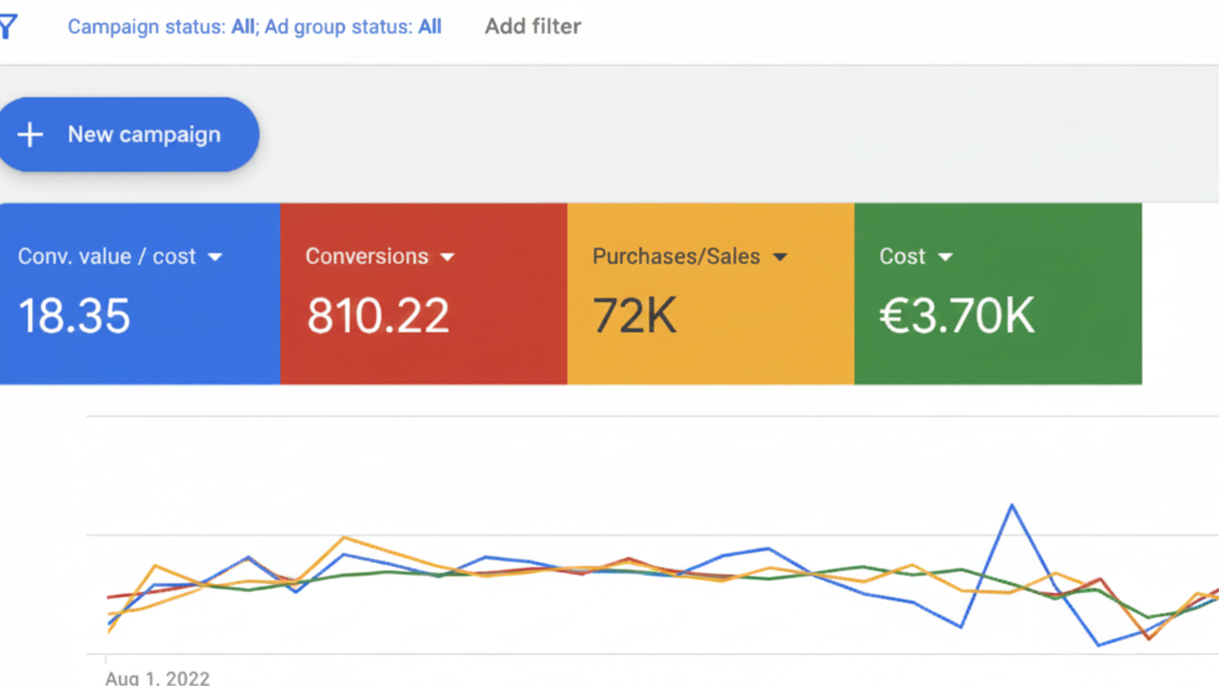1219x686 pixels.
Task: Click the Conversions metric label text
Action: [367, 257]
